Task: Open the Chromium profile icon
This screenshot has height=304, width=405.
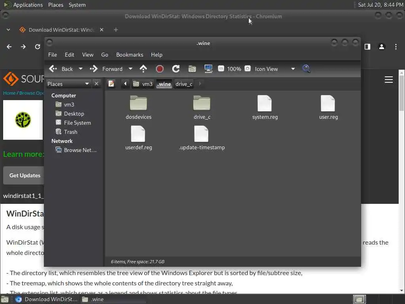Action: click(x=382, y=47)
